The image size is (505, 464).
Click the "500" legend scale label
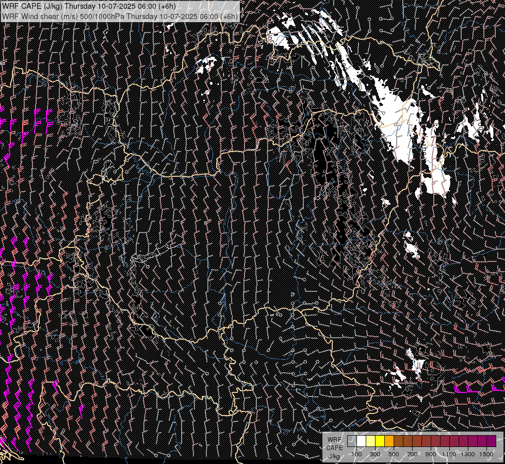pos(394,454)
